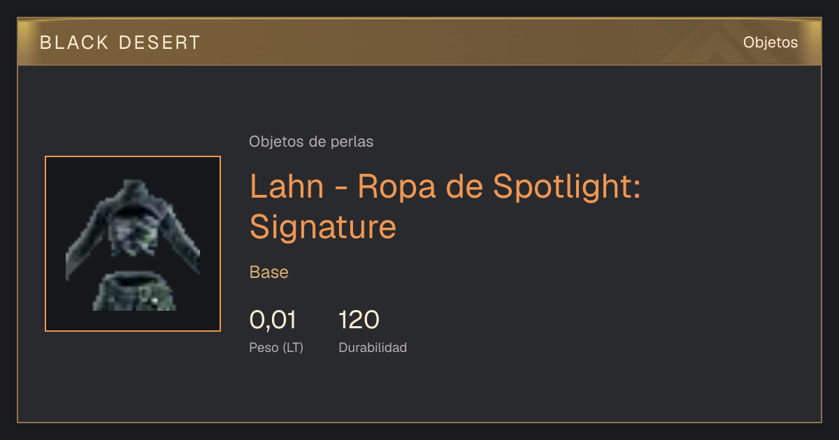Click the Durabilidad label
Viewport: 839px width, 440px height.
coord(373,347)
